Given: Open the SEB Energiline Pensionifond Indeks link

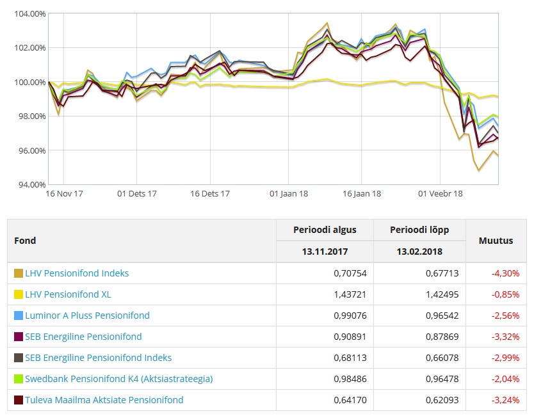Looking at the screenshot, I should point(99,358).
